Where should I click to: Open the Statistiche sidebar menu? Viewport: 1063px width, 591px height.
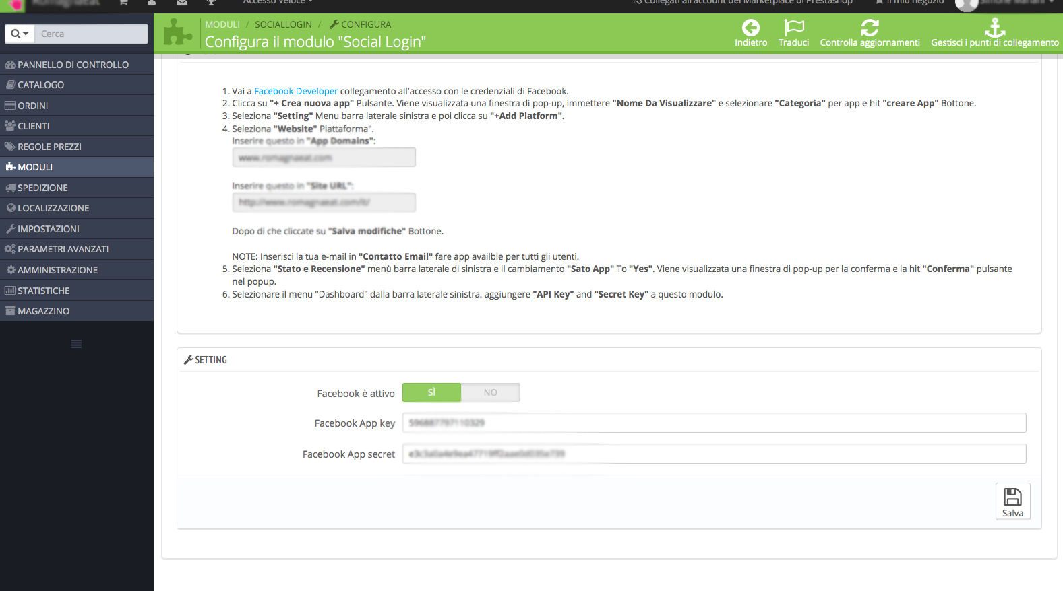click(77, 291)
